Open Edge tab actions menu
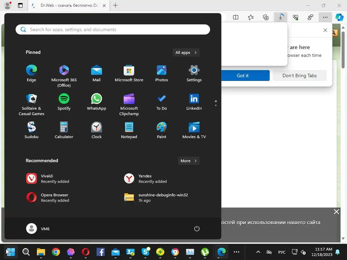 [x=20, y=5]
